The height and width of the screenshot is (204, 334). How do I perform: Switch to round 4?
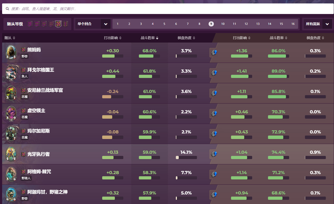153,24
